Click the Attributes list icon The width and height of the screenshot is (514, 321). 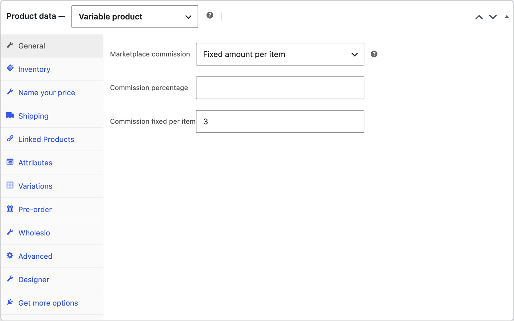coord(10,162)
